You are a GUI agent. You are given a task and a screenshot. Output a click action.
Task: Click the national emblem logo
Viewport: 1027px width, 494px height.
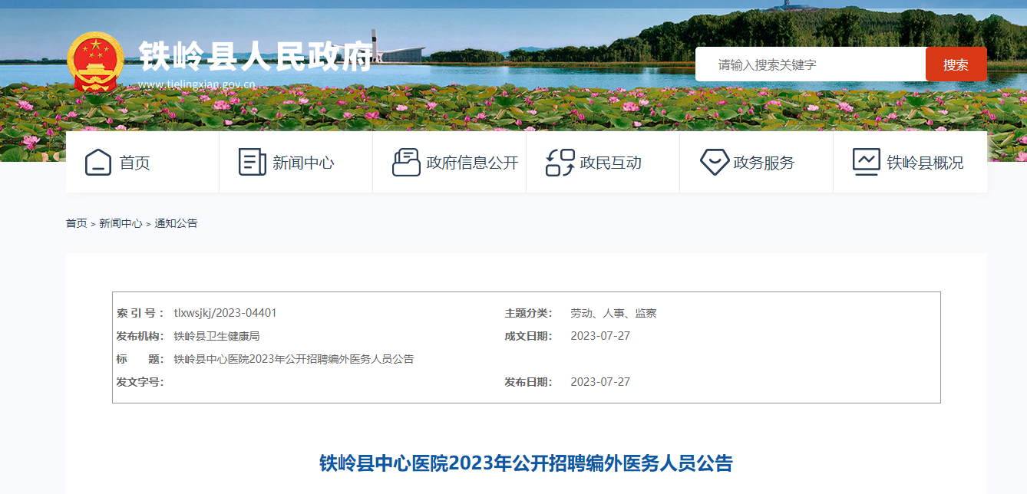pyautogui.click(x=95, y=62)
